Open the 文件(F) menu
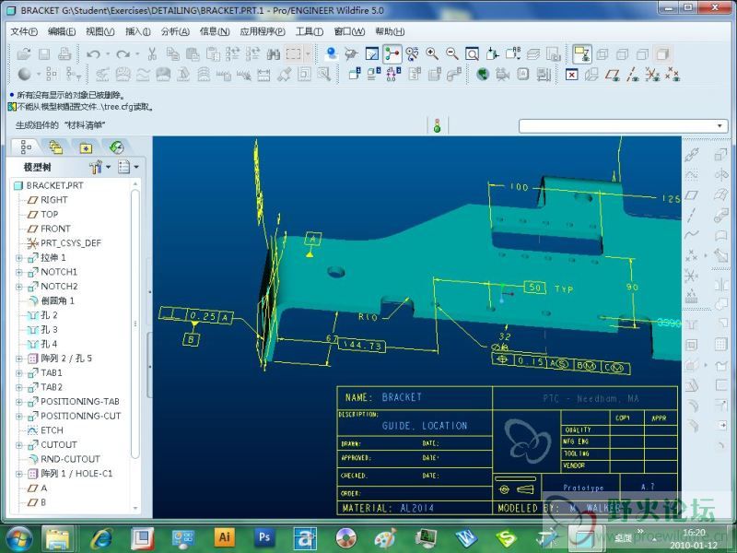The width and height of the screenshot is (737, 553). [x=24, y=31]
